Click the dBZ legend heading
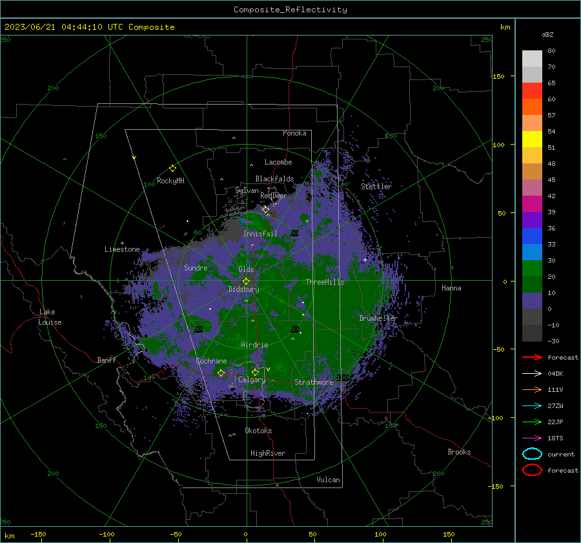581x543 pixels. point(547,34)
